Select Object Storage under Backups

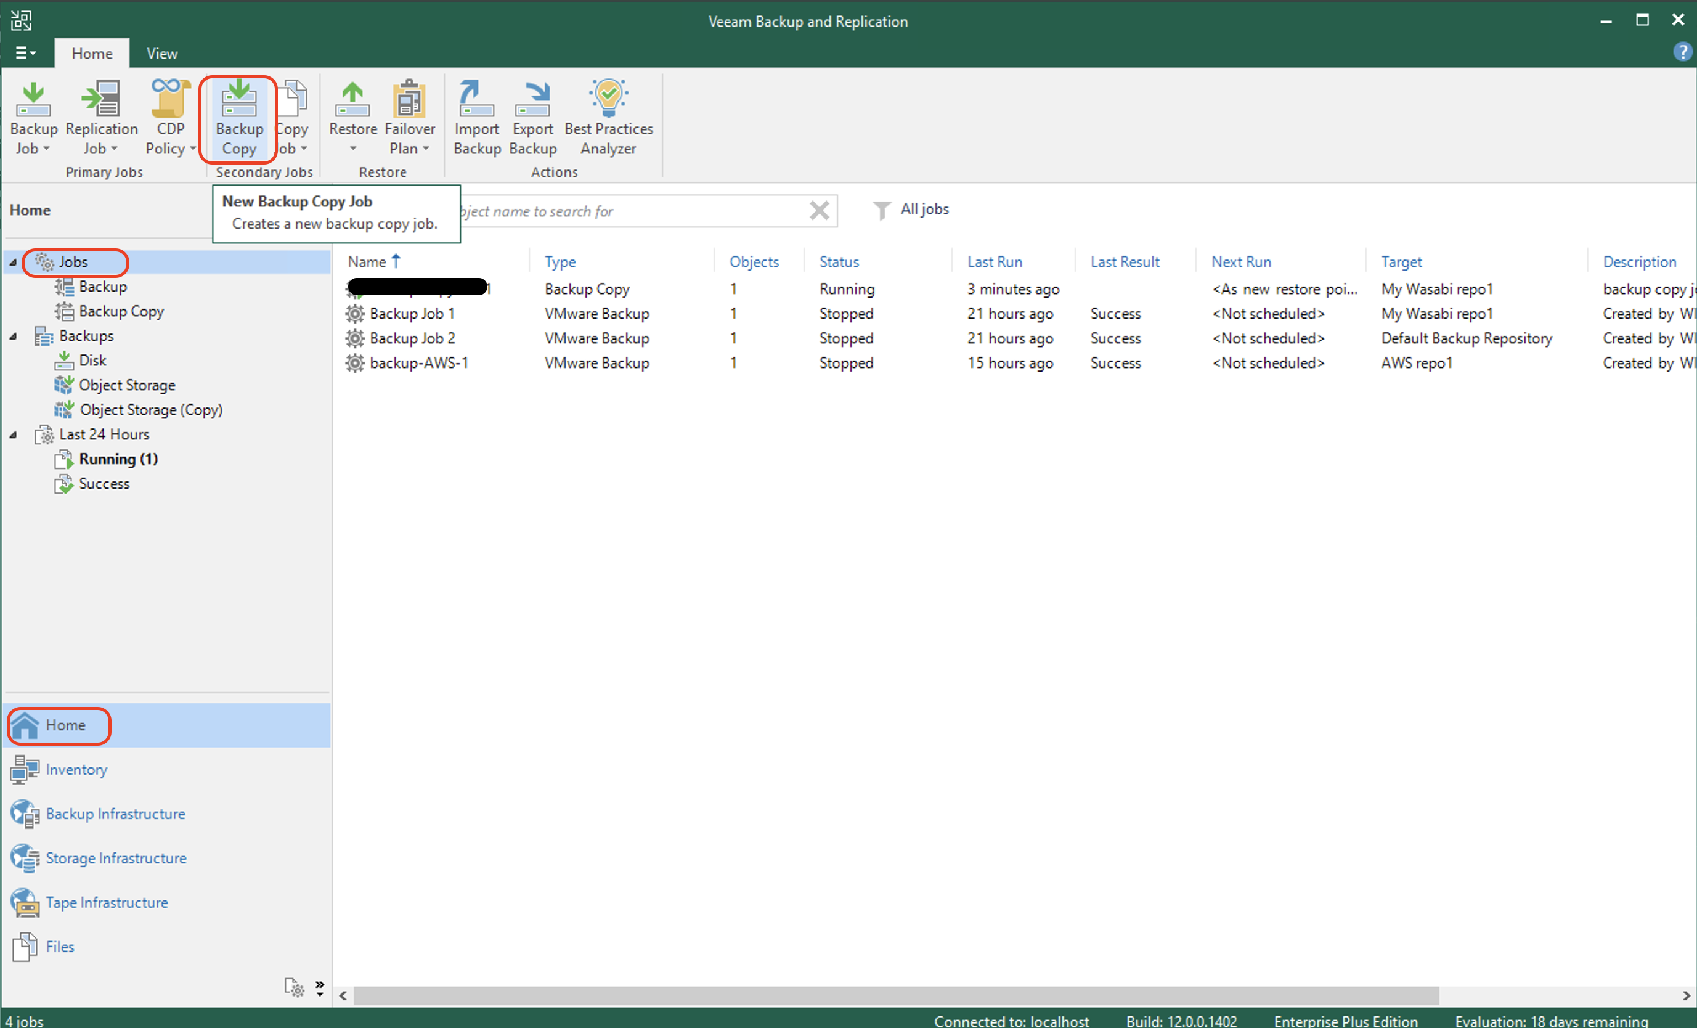[x=127, y=385]
